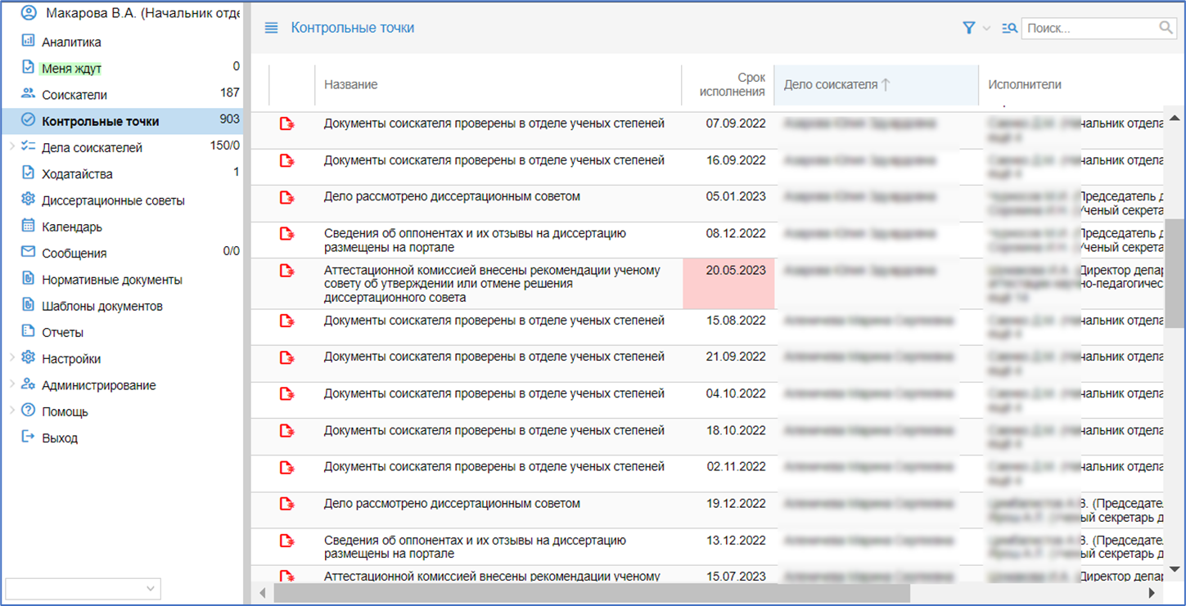The width and height of the screenshot is (1186, 606).
Task: Expand the Дела соискателей tree node
Action: pyautogui.click(x=11, y=147)
